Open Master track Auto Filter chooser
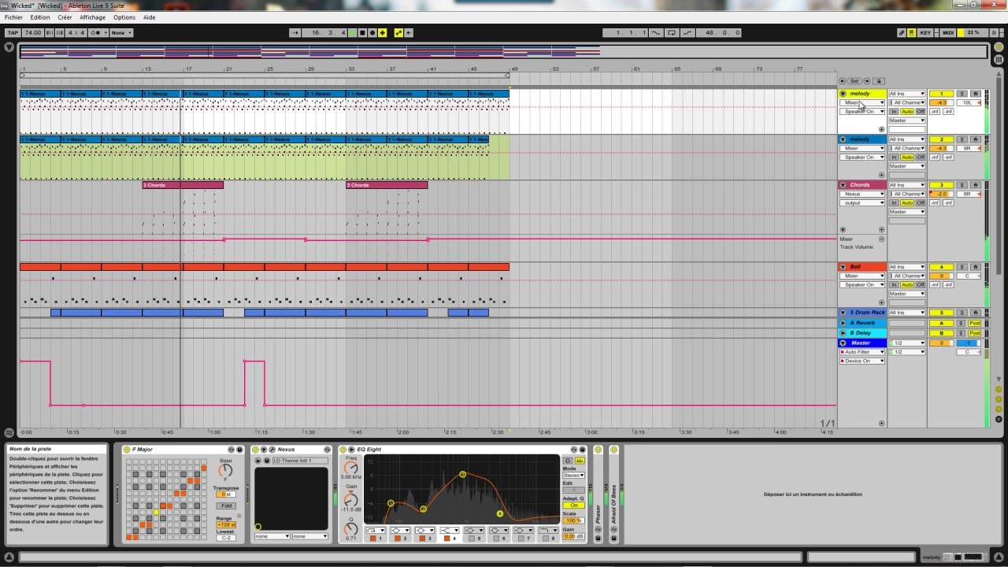Viewport: 1008px width, 567px height. 862,352
